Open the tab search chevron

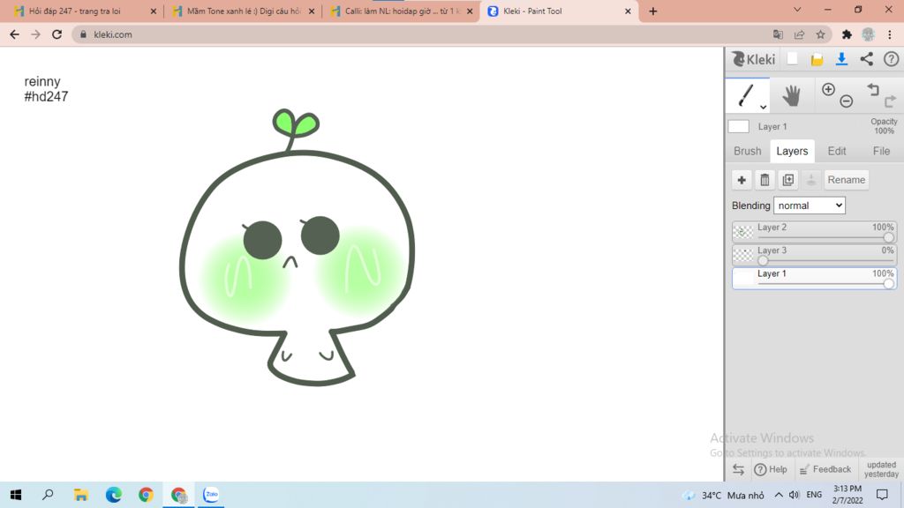[797, 10]
